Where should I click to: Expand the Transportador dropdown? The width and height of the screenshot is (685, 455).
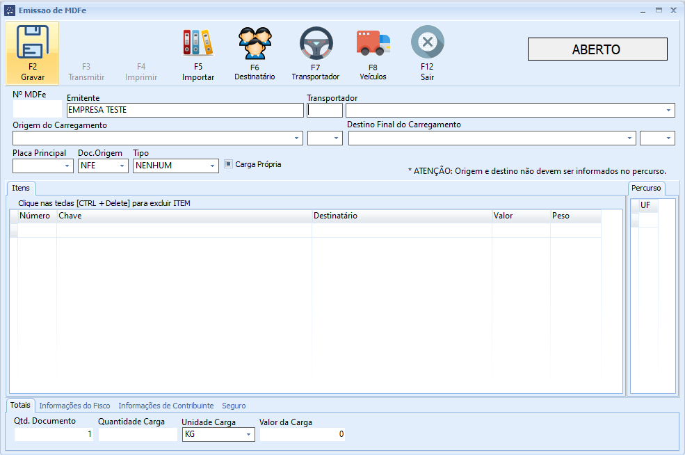pyautogui.click(x=668, y=111)
